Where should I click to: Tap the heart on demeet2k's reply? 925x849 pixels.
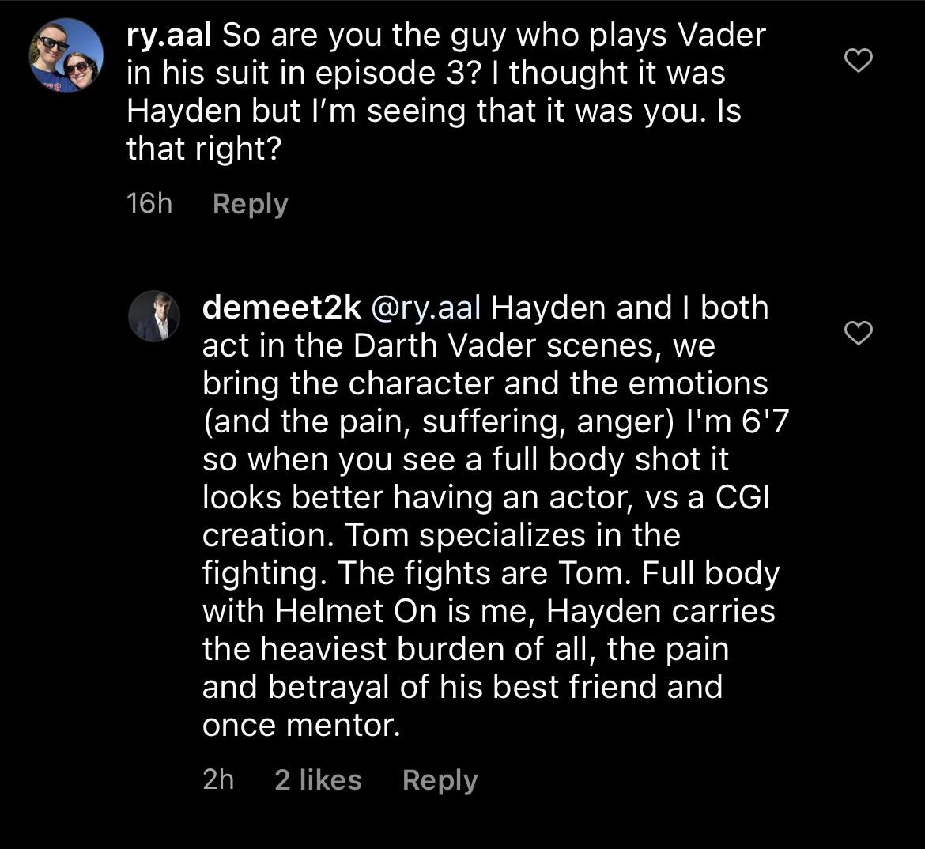859,333
